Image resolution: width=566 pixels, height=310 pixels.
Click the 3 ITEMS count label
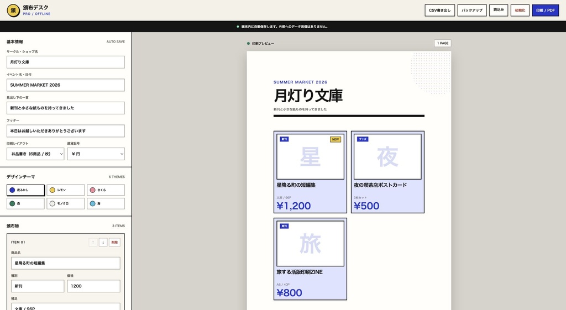(118, 226)
